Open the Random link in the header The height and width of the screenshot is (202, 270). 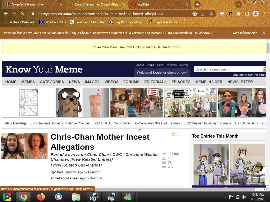[x=171, y=65]
